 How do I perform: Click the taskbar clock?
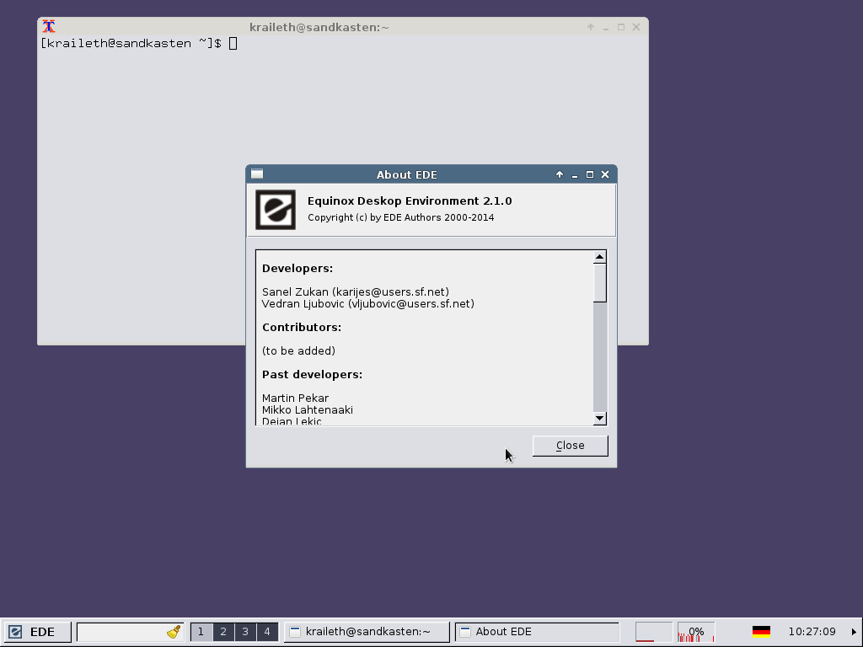click(812, 632)
